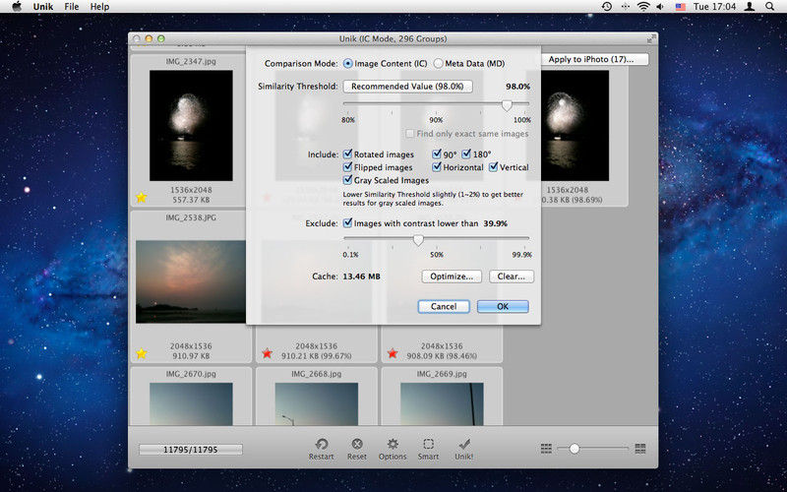The height and width of the screenshot is (492, 787).
Task: Open Time Machine menu bar icon
Action: [607, 7]
